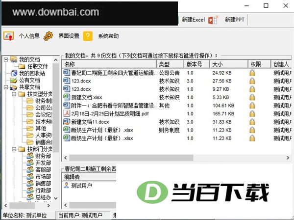This screenshot has height=220, width=294.
Task: Click the 行政部 department icon
Action: (30, 191)
